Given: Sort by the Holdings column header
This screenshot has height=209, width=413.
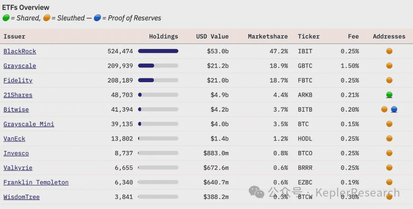Looking at the screenshot, I should [x=163, y=37].
